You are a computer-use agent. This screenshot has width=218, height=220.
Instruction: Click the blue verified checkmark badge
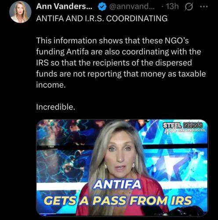click(102, 7)
